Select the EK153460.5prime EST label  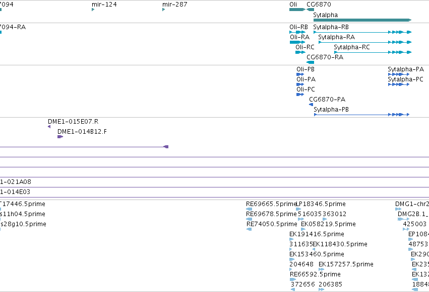point(317,254)
